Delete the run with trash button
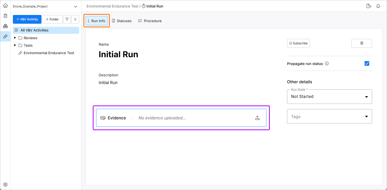The image size is (387, 190). tap(361, 43)
